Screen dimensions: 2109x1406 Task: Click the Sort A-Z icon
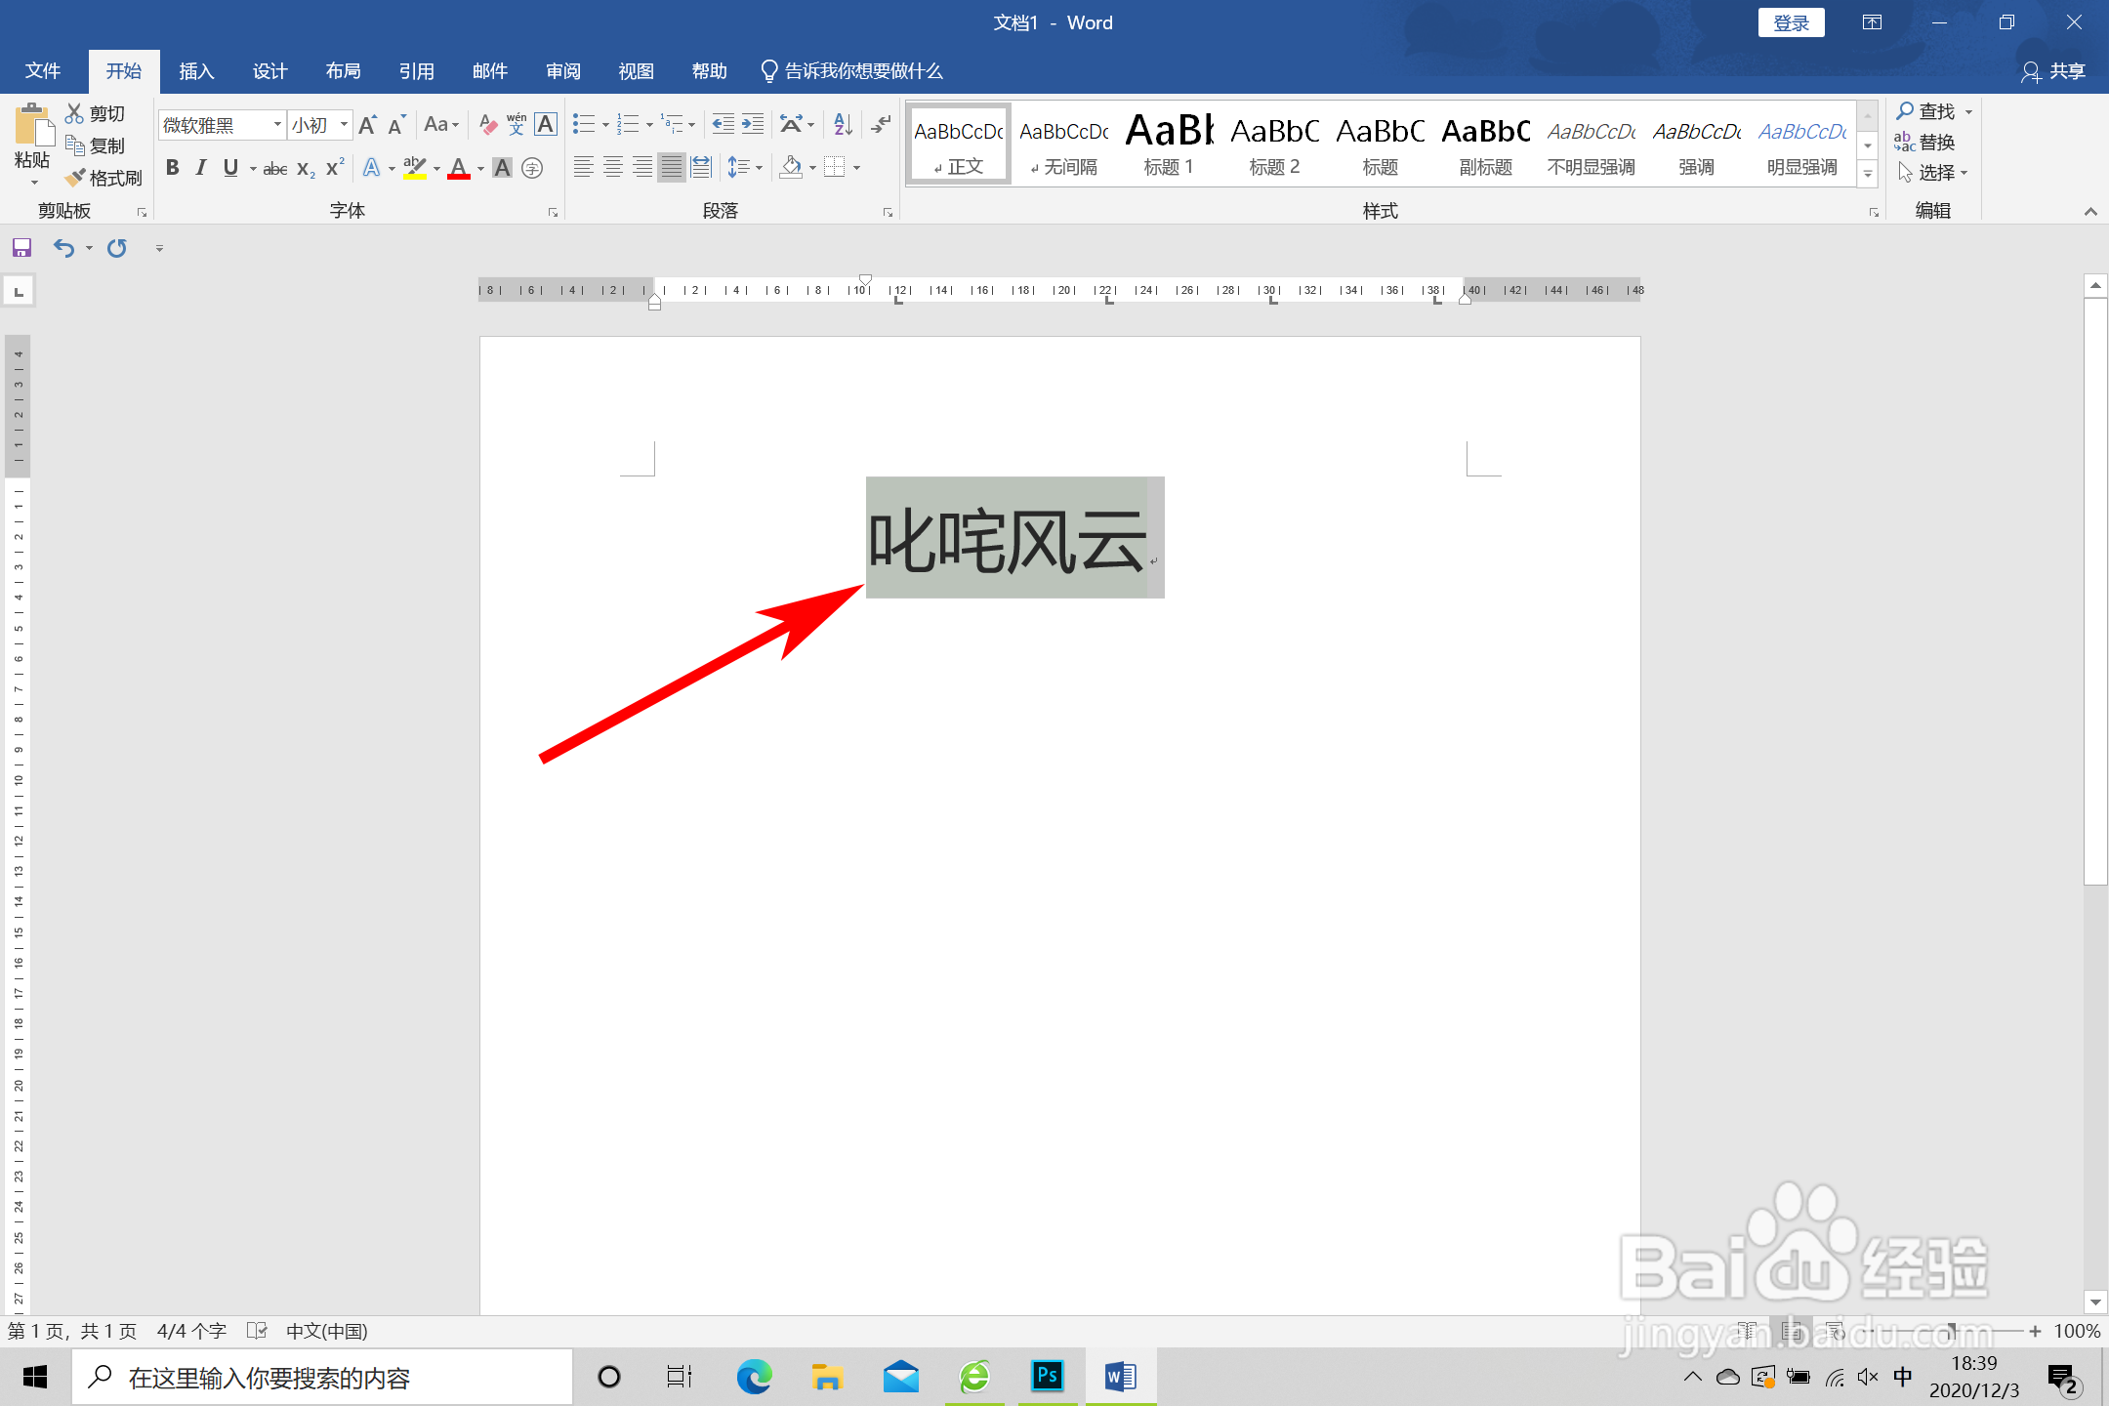(x=843, y=124)
